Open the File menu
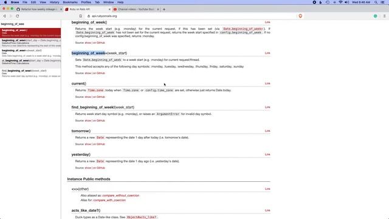Viewport: 389px width, 219px height. tap(25, 2)
